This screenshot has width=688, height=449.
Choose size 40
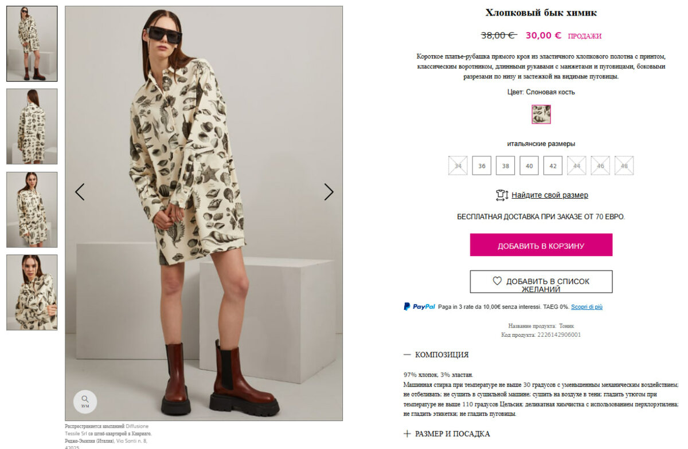pyautogui.click(x=529, y=166)
